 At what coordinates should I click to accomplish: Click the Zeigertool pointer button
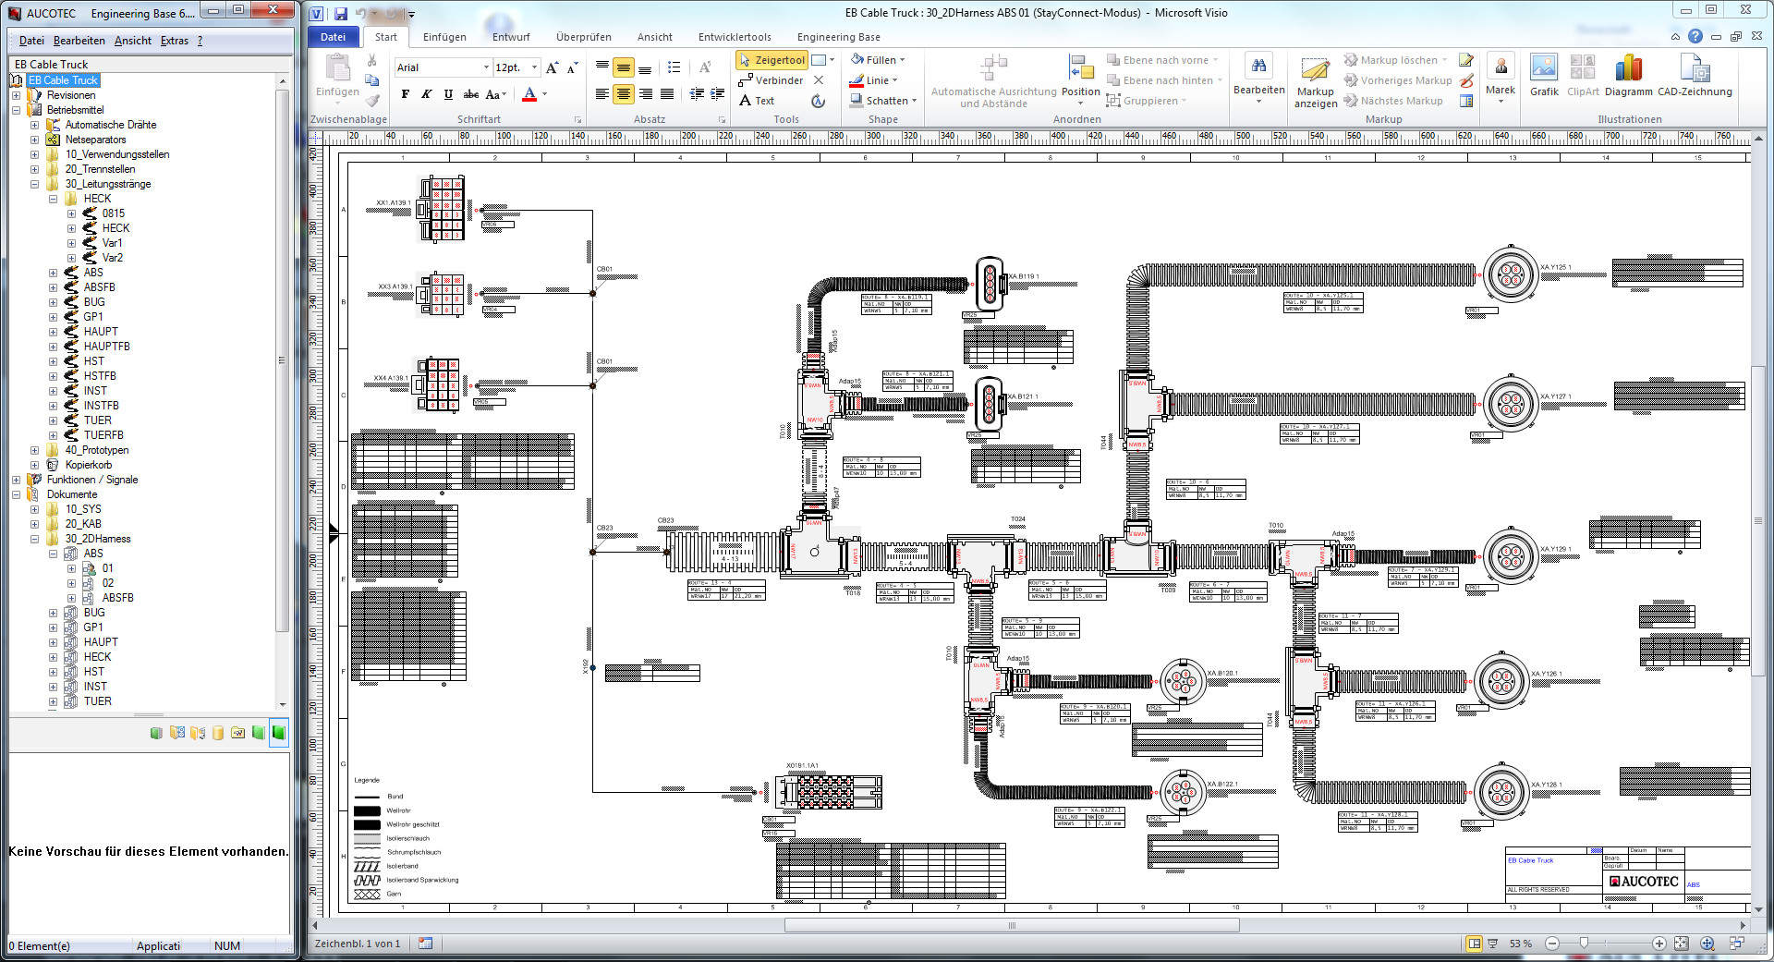[772, 60]
